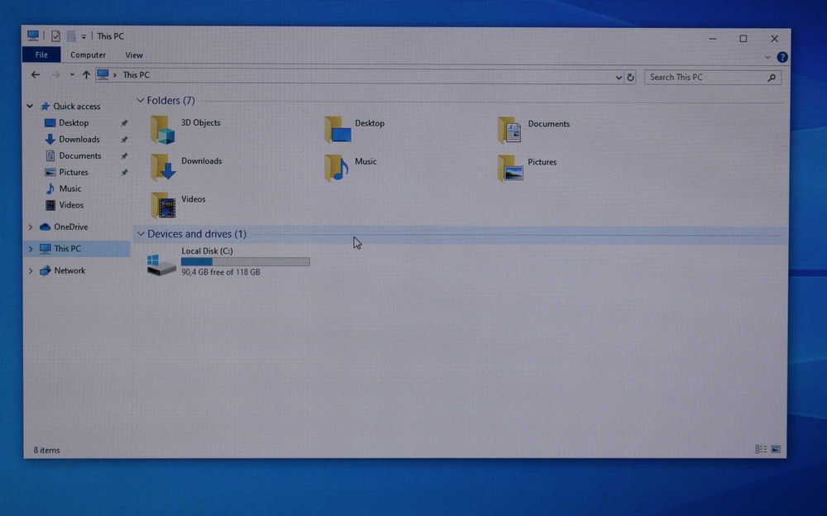
Task: Click the address path separator chevron
Action: tap(114, 75)
